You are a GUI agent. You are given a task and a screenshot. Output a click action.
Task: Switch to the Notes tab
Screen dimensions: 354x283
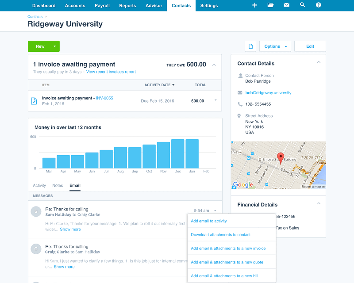pyautogui.click(x=58, y=185)
